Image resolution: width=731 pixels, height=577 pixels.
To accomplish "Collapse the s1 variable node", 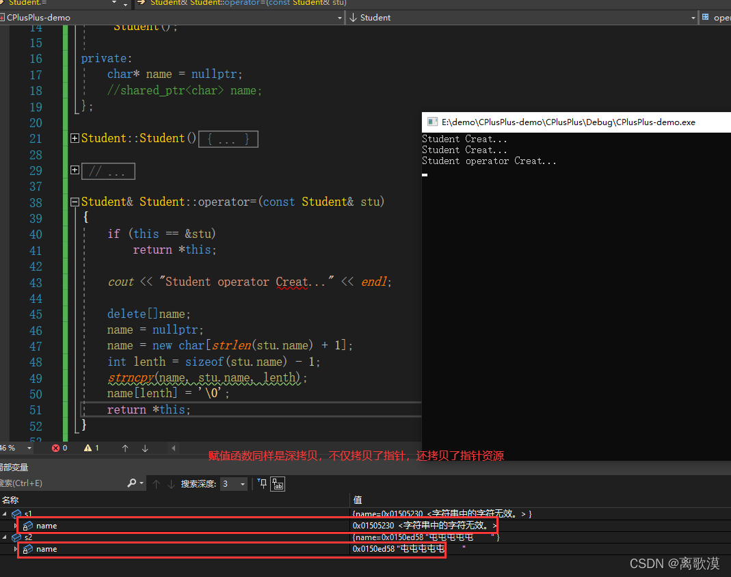I will coord(5,513).
